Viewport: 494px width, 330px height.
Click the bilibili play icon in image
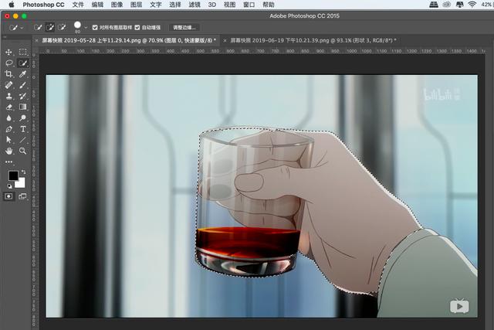459,306
